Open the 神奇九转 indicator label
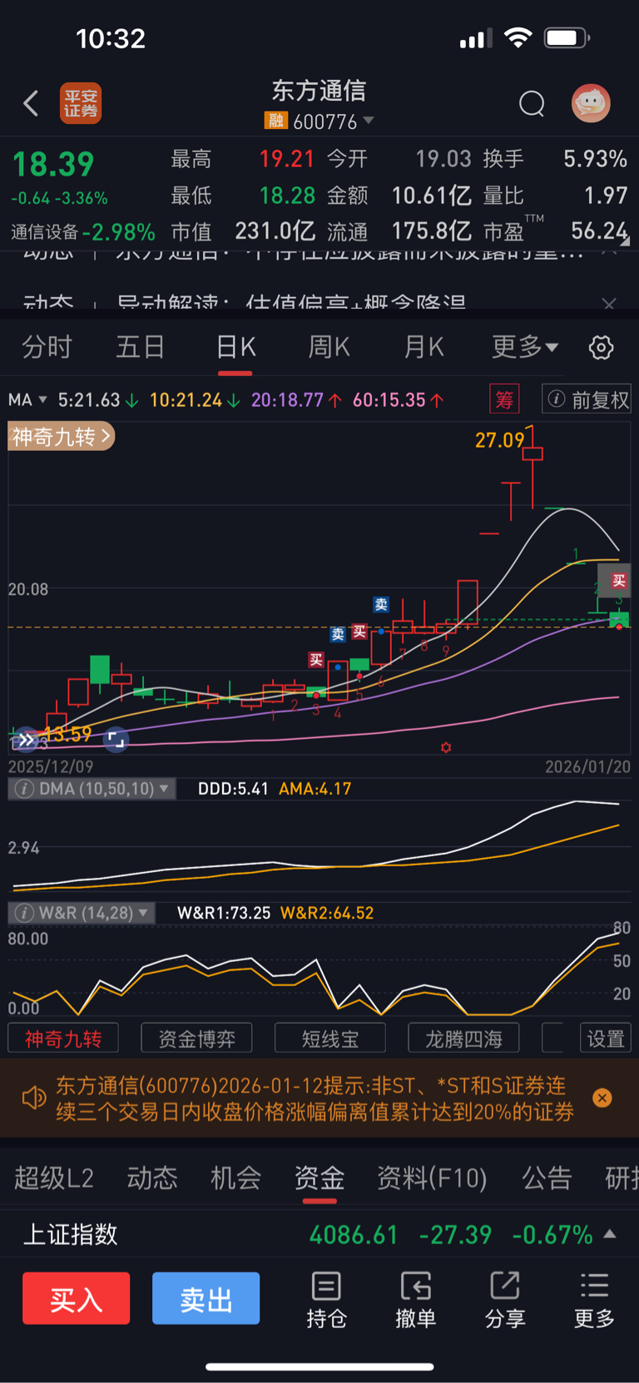Screen dimensions: 639x1383 point(61,436)
